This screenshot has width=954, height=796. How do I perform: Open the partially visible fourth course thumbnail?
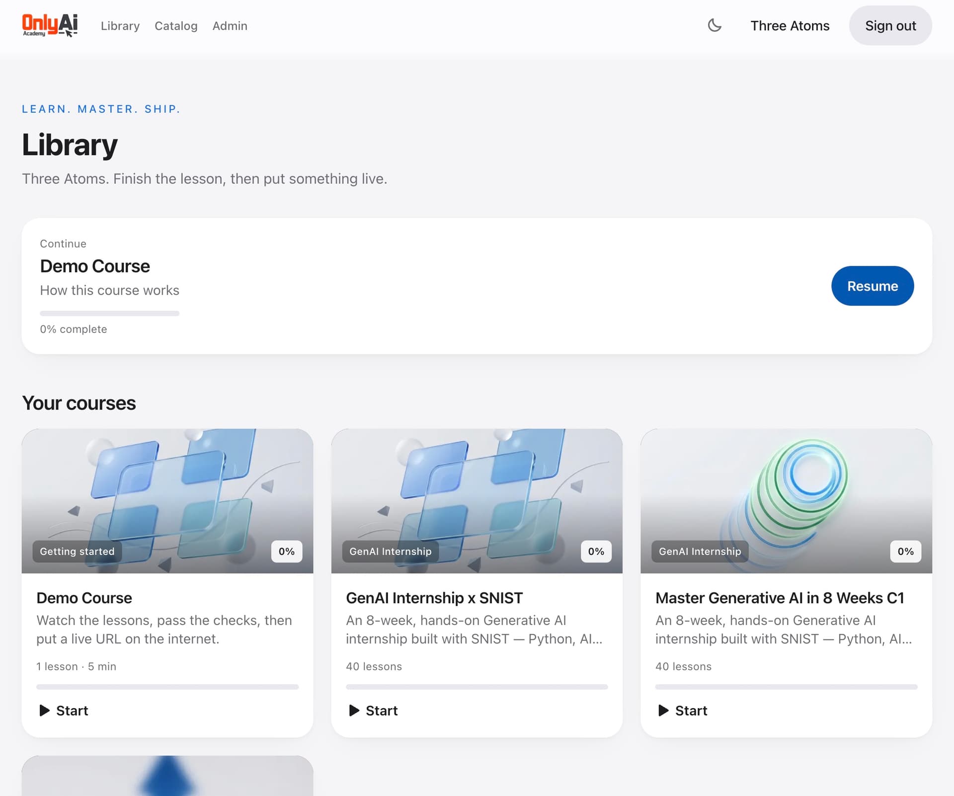167,776
